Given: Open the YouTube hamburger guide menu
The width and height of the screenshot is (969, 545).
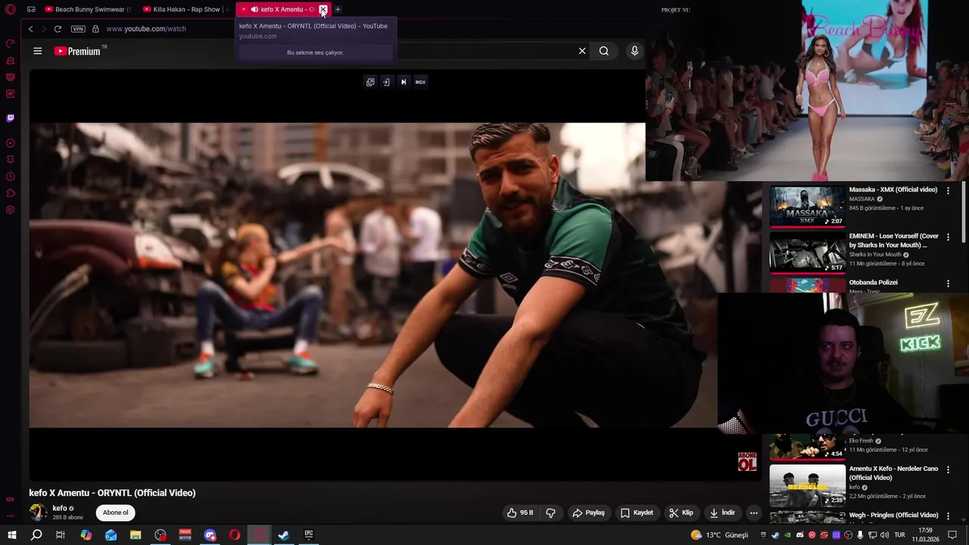Looking at the screenshot, I should (37, 51).
